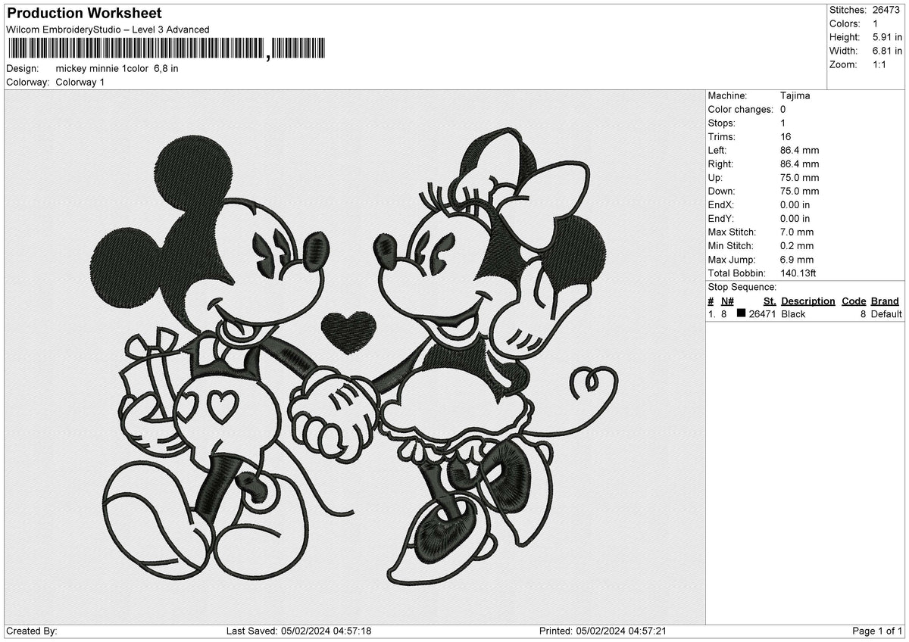Select design name 'mickey minnie 1color 6,8 in'
The height and width of the screenshot is (642, 909).
point(117,68)
